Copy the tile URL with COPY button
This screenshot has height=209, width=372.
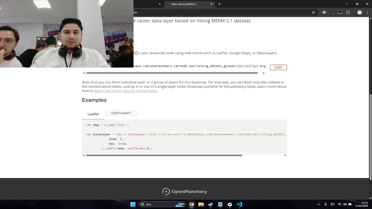(278, 67)
